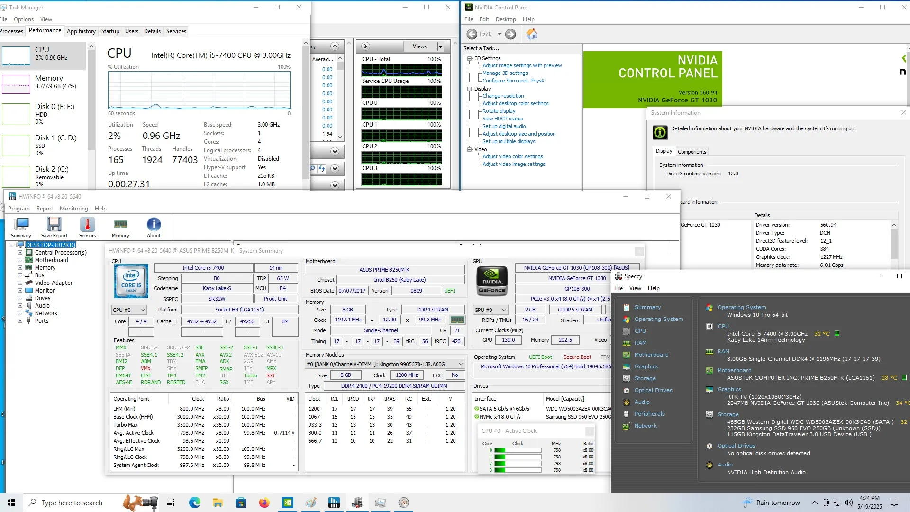910x512 pixels.
Task: Select Speccy Graphics sidebar item
Action: (646, 366)
